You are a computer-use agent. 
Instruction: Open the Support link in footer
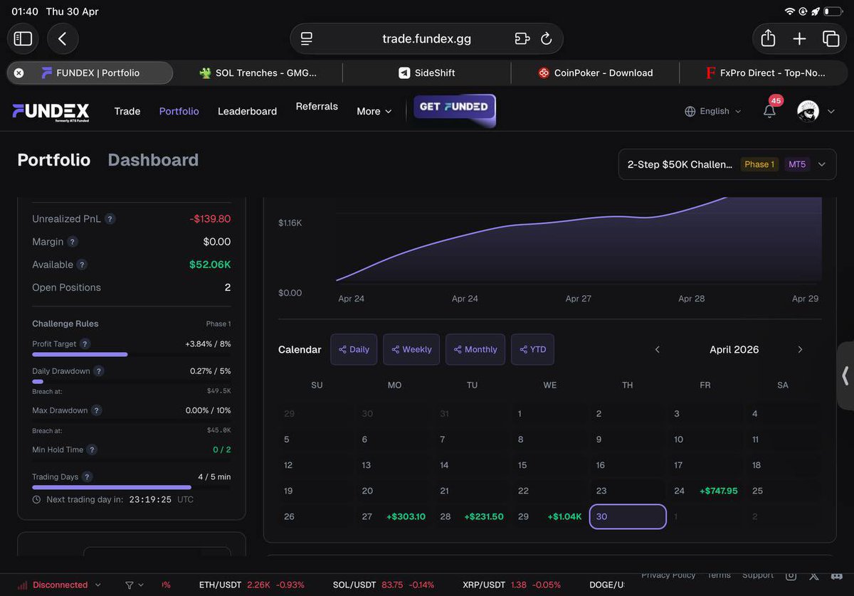click(x=758, y=575)
